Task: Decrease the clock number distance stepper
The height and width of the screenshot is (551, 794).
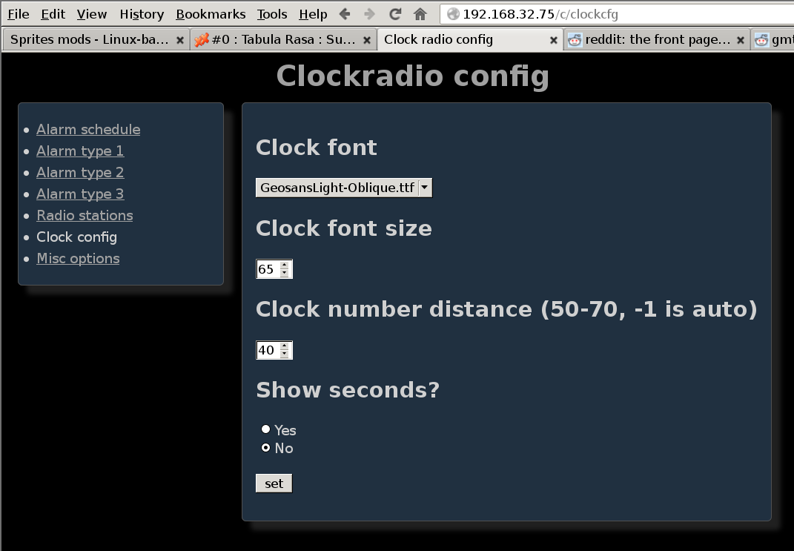Action: pos(285,354)
